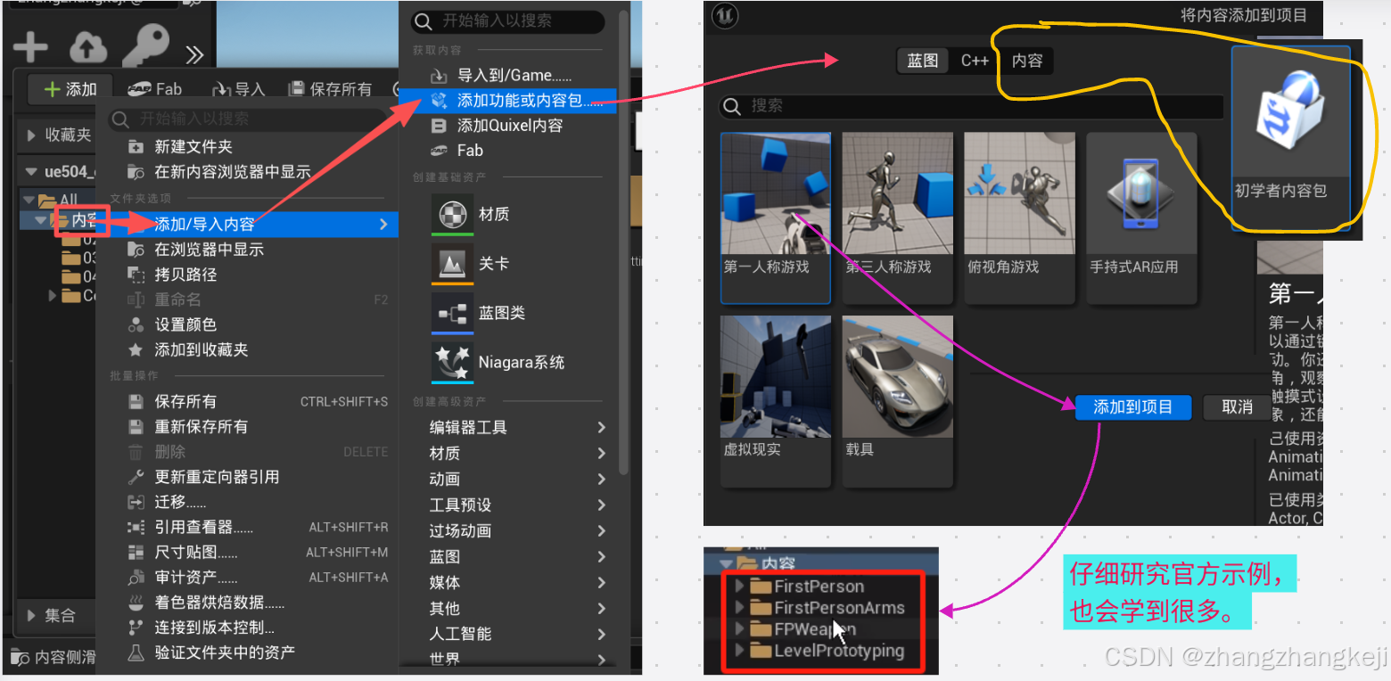Expand the 世界 submenu arrow
The height and width of the screenshot is (681, 1391).
tap(603, 659)
